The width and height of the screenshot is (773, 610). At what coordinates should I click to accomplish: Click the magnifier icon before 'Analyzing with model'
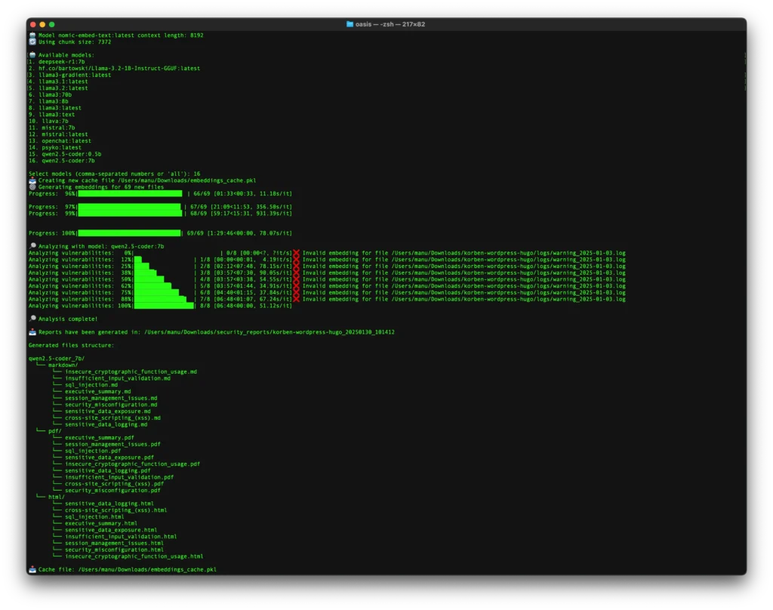pyautogui.click(x=32, y=246)
